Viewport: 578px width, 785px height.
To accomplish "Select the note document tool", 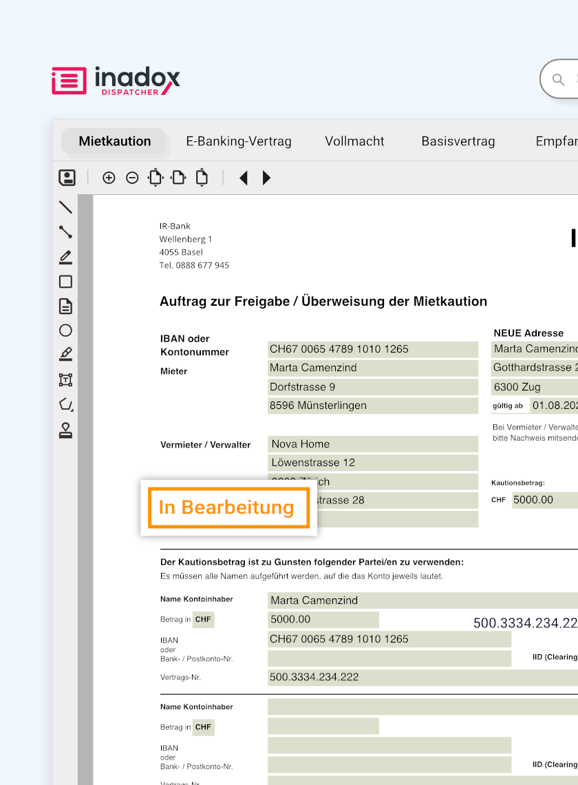I will click(65, 306).
